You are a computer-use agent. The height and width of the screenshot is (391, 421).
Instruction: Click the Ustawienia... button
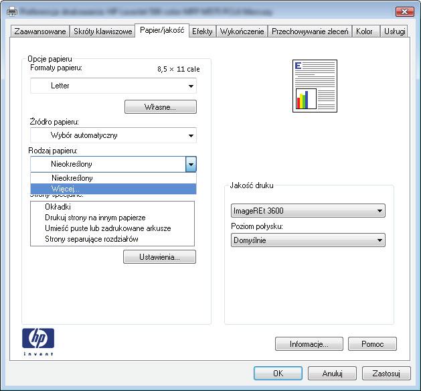coord(160,257)
